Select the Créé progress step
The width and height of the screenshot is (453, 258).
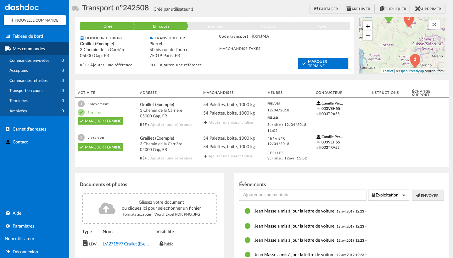108,26
